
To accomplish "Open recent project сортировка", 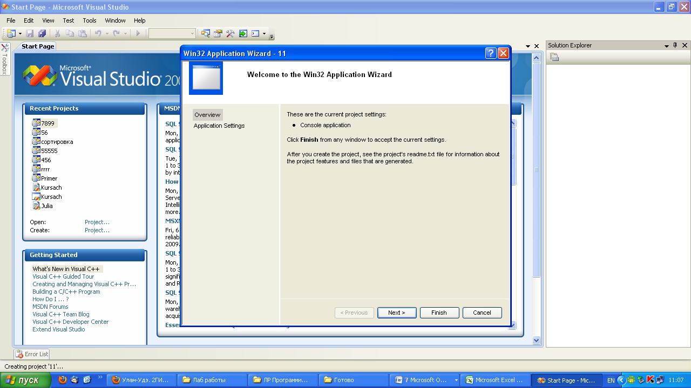I will click(x=52, y=142).
